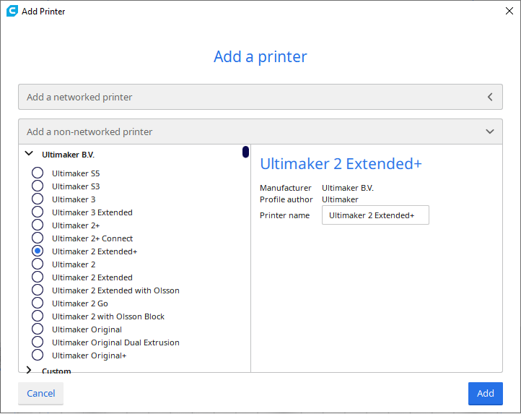Screen dimensions: 521x414
Task: Close the Add Printer dialog window
Action: (x=508, y=11)
